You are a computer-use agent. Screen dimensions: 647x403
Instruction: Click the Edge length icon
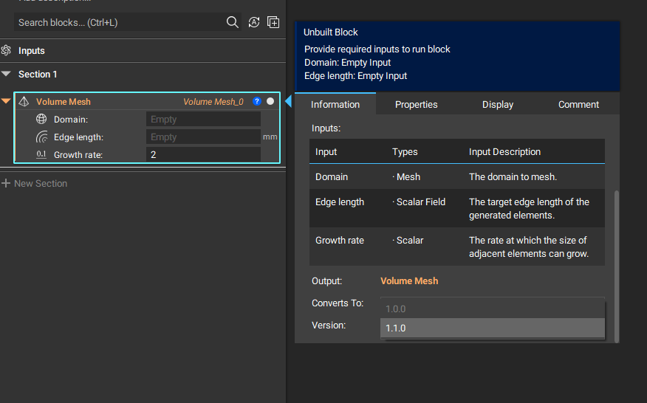click(x=41, y=137)
